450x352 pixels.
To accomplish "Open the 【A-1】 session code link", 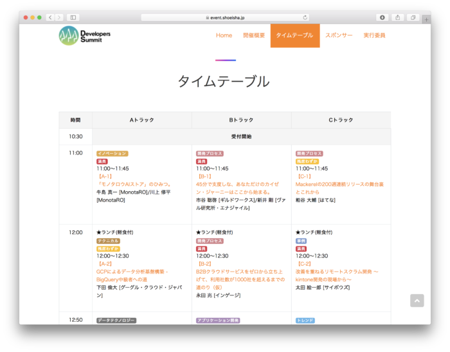I will [x=105, y=176].
